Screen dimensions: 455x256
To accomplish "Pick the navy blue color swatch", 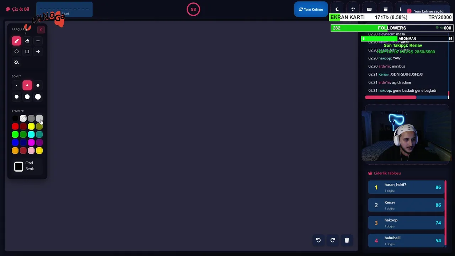I will click(x=23, y=143).
